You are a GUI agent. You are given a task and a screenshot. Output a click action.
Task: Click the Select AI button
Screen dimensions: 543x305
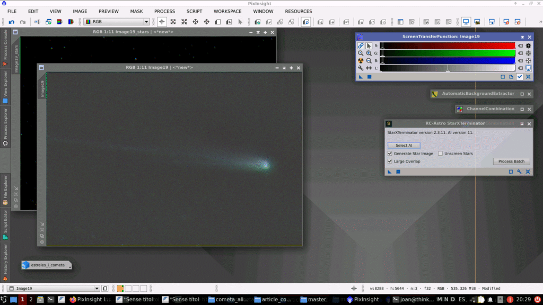tap(404, 145)
